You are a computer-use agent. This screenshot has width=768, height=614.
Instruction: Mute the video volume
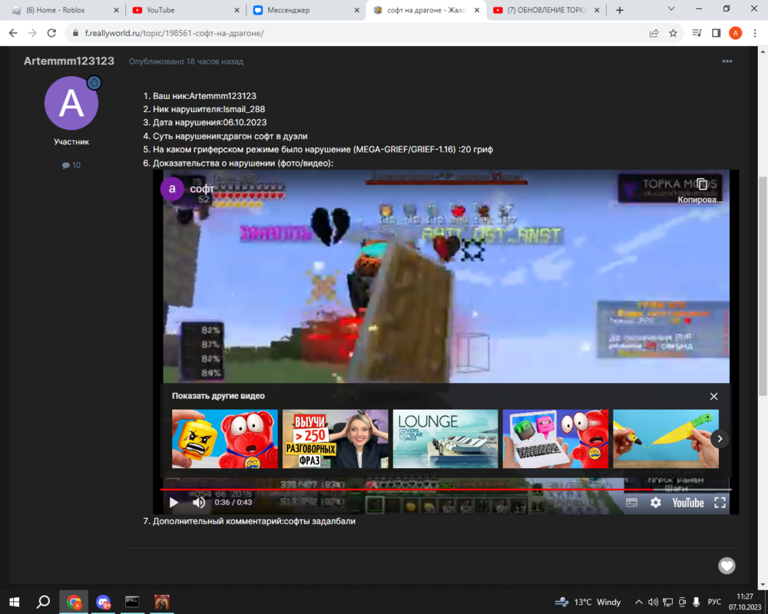pos(199,503)
